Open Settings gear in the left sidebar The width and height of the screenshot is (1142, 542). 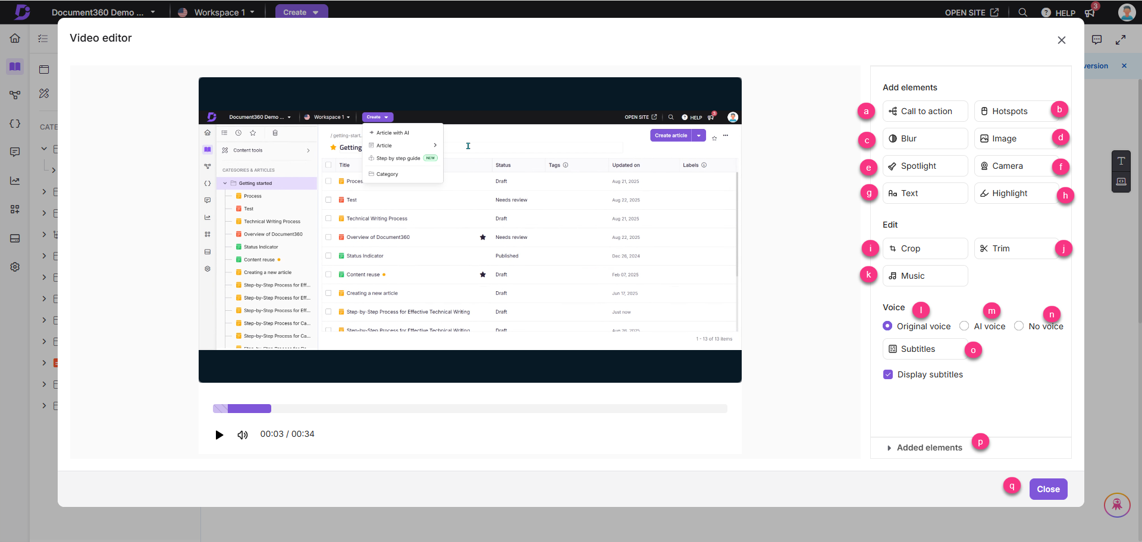tap(15, 267)
